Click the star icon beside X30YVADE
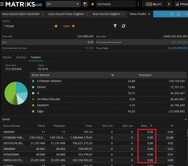This screenshot has width=188, height=166. point(92,4)
